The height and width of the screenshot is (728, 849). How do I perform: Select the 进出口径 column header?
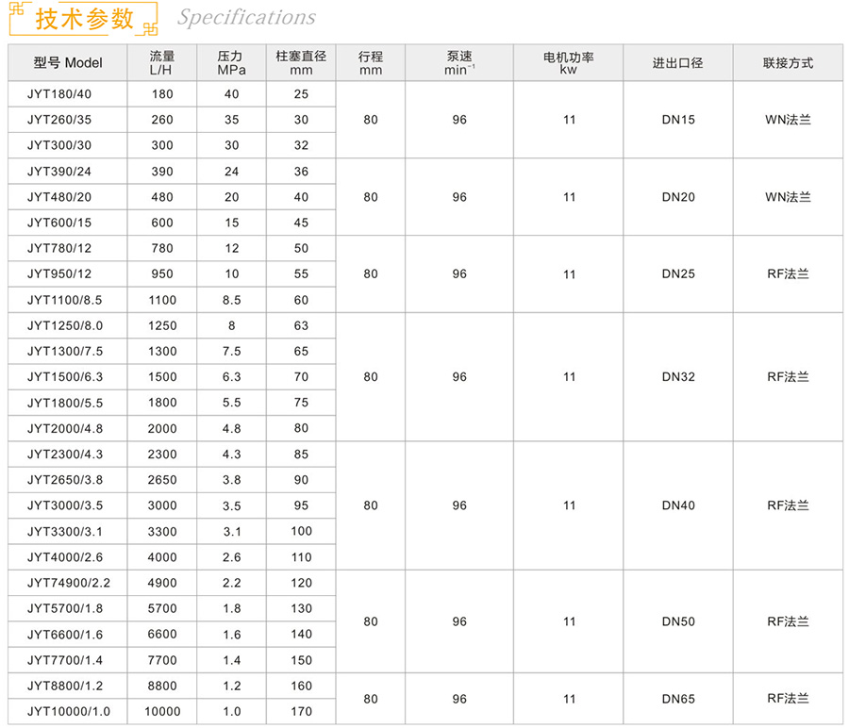(x=677, y=63)
